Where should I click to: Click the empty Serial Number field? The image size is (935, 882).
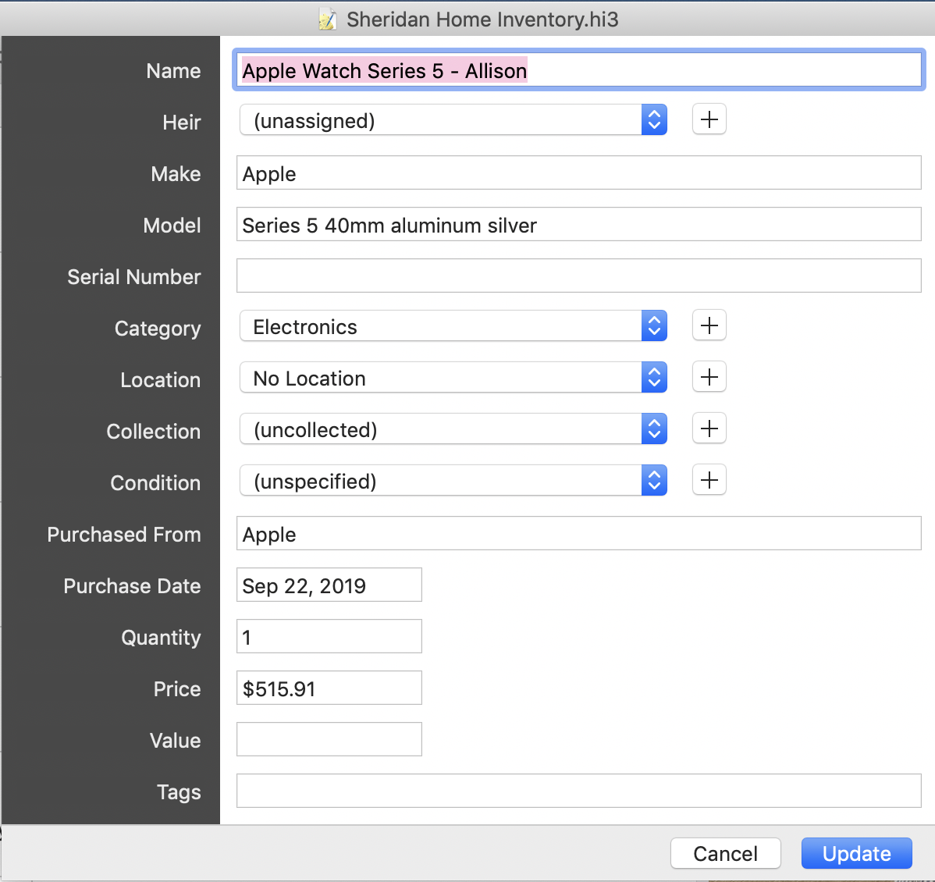tap(578, 276)
